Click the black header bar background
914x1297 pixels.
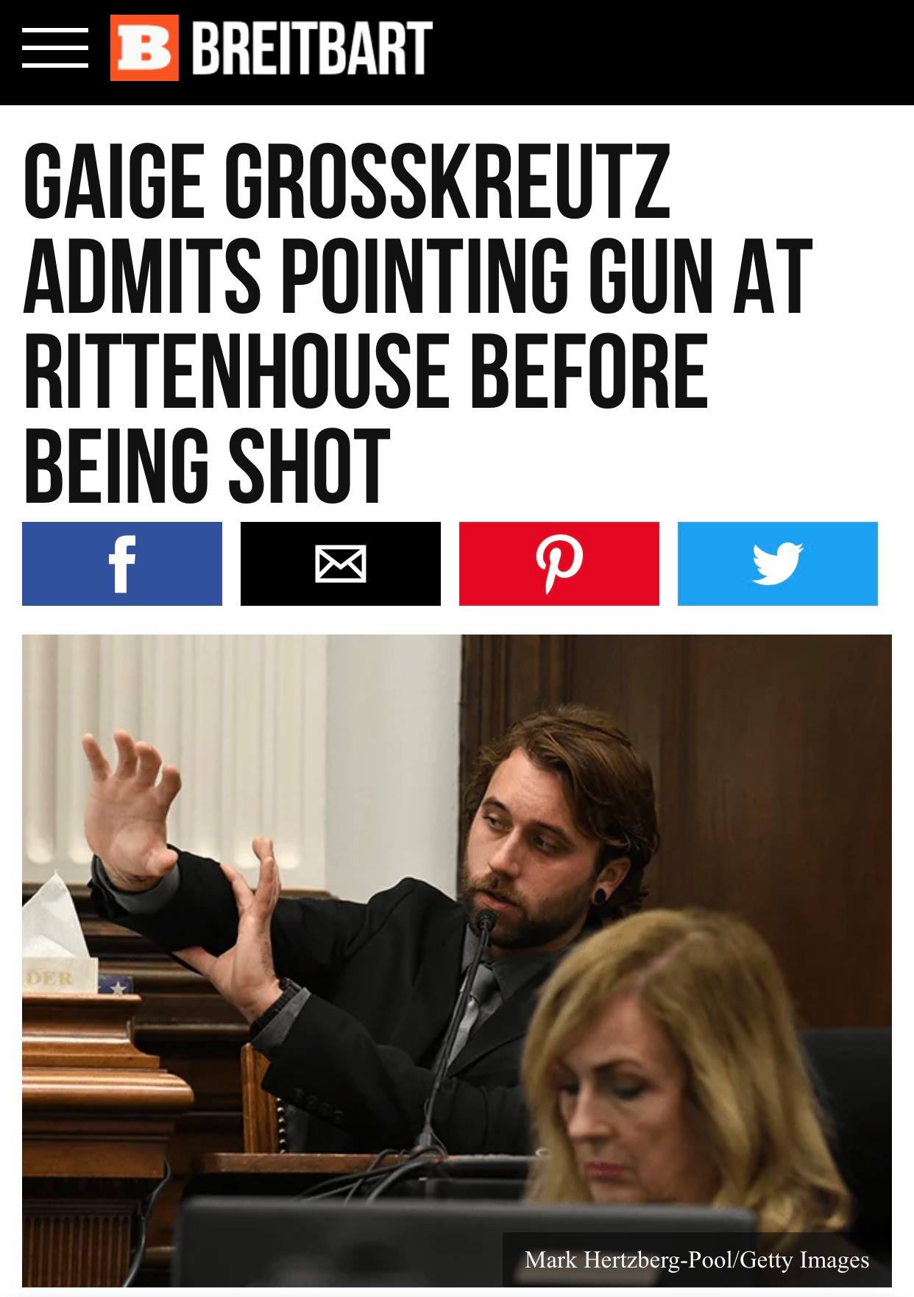pyautogui.click(x=662, y=52)
